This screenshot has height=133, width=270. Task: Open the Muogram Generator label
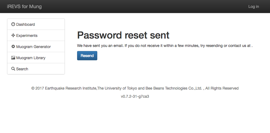click(34, 47)
